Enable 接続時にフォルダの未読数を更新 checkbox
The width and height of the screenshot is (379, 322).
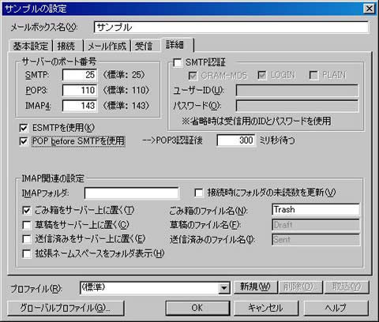tap(199, 193)
